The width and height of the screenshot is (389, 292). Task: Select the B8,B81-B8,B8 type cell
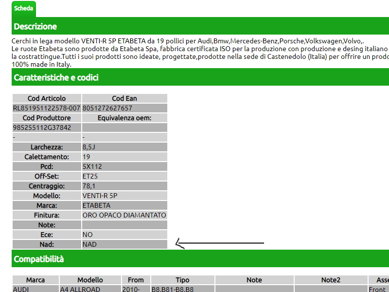[x=183, y=289]
